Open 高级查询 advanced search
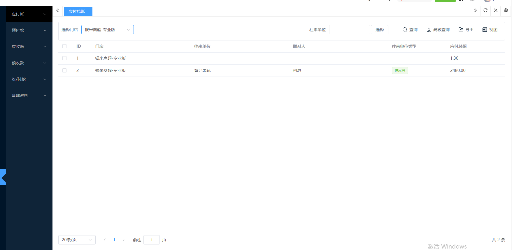The image size is (512, 250). [438, 30]
